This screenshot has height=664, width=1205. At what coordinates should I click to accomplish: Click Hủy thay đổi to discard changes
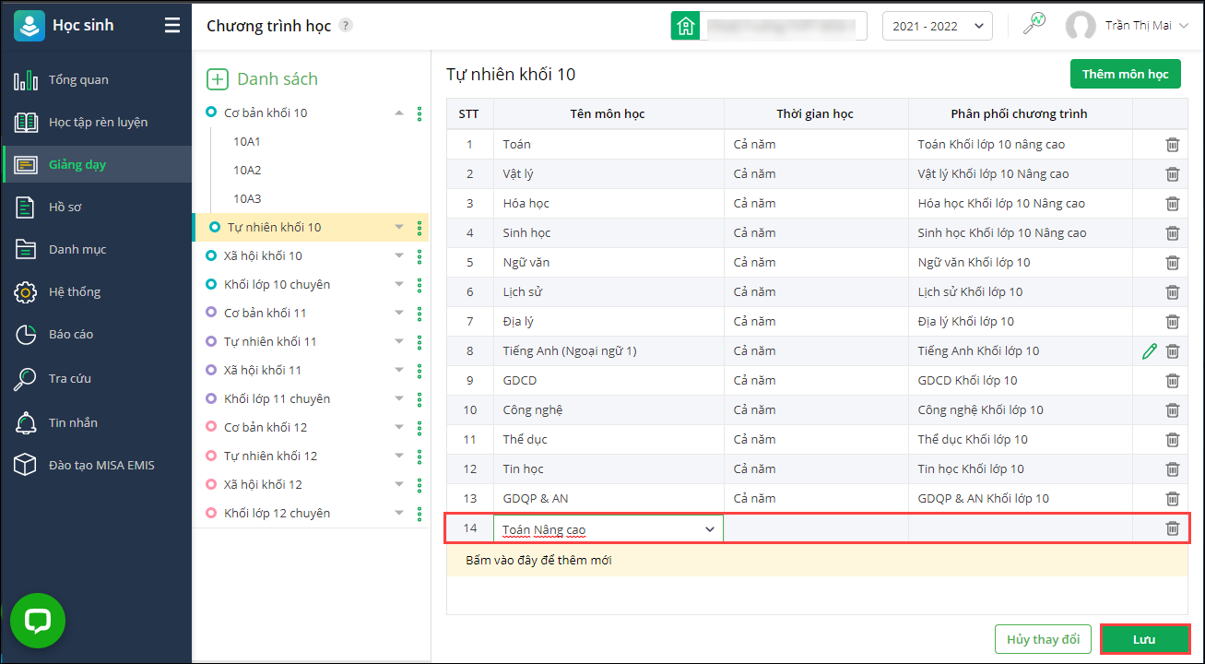tap(1043, 639)
